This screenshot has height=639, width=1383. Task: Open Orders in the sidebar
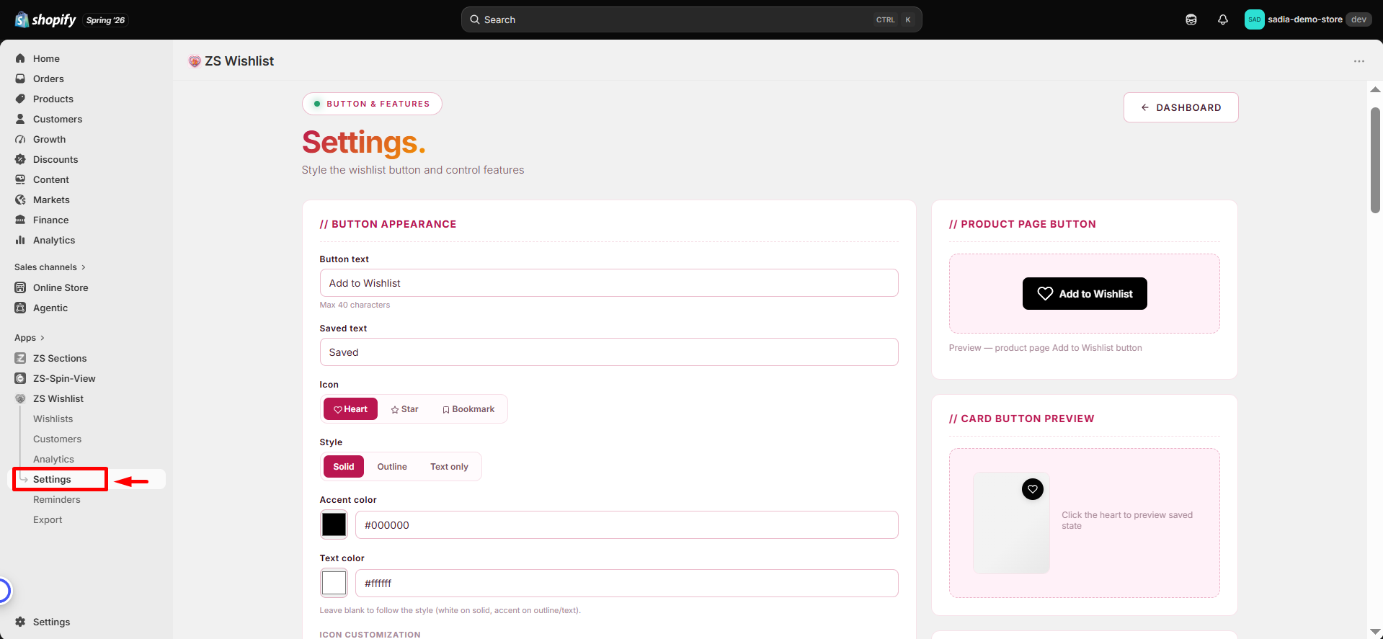[x=48, y=79]
